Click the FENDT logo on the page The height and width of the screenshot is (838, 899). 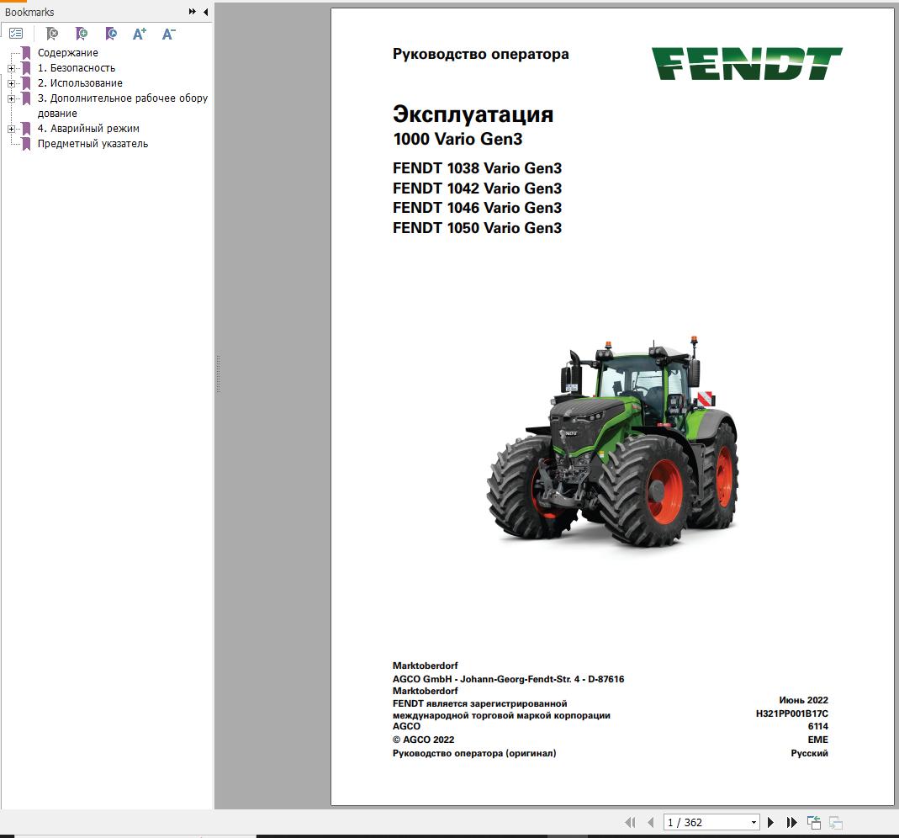[x=747, y=63]
